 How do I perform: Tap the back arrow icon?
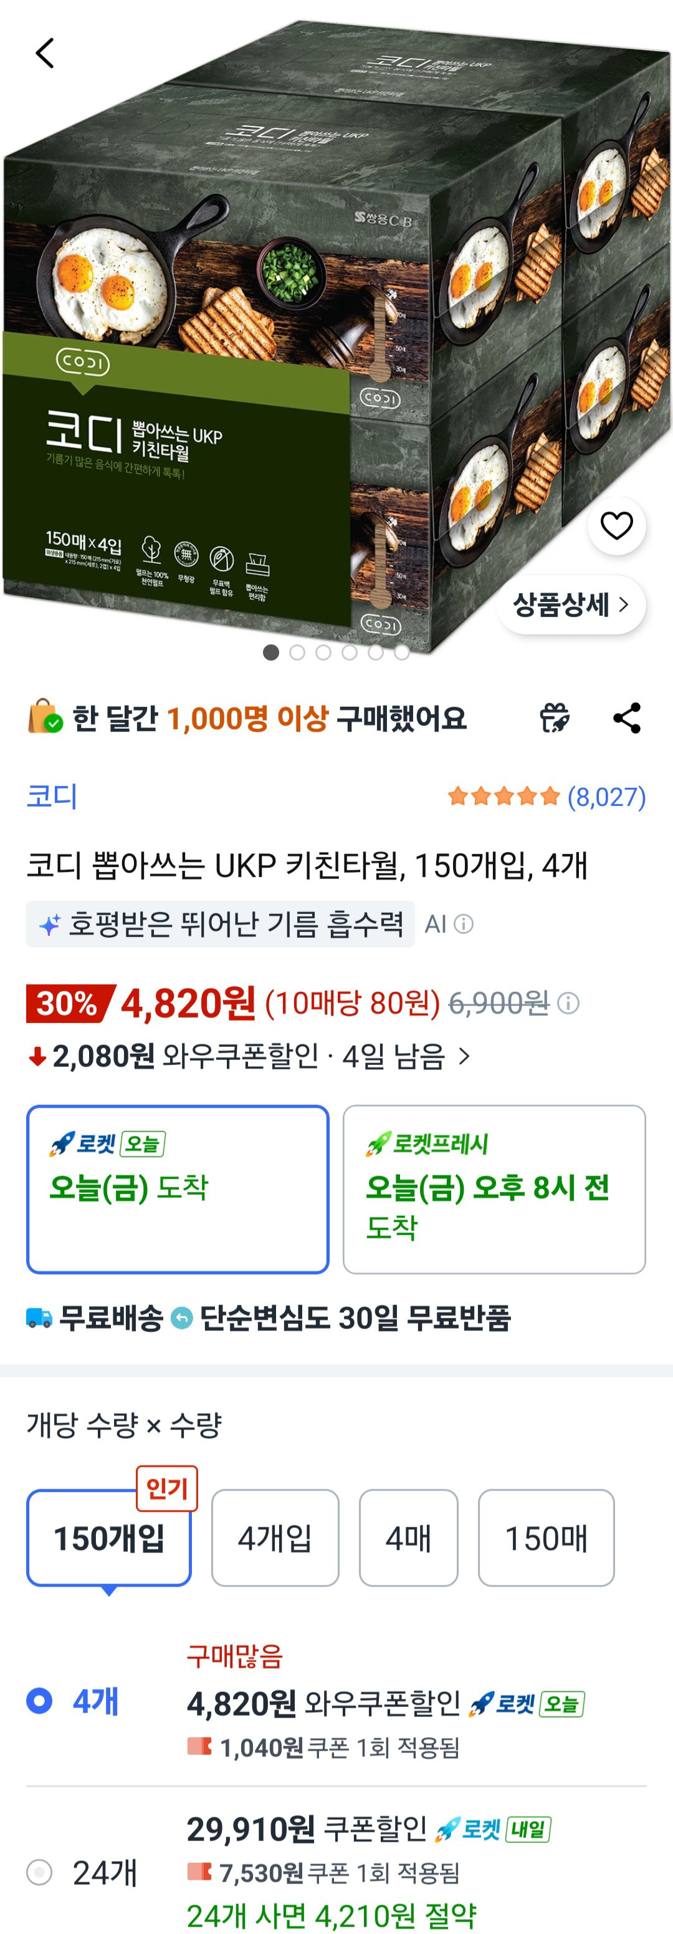45,53
